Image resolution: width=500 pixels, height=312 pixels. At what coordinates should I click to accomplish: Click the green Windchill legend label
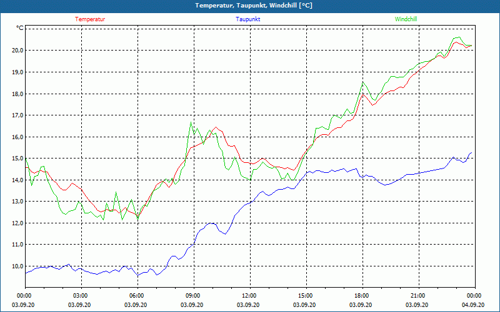point(406,19)
